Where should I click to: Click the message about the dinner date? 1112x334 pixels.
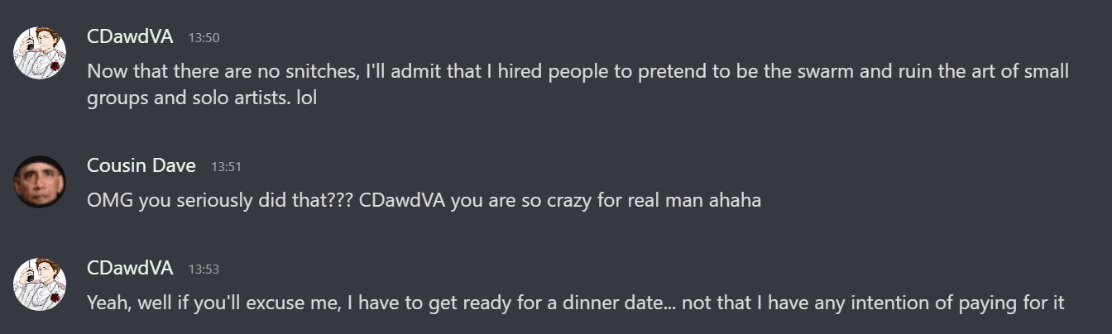coord(575,303)
